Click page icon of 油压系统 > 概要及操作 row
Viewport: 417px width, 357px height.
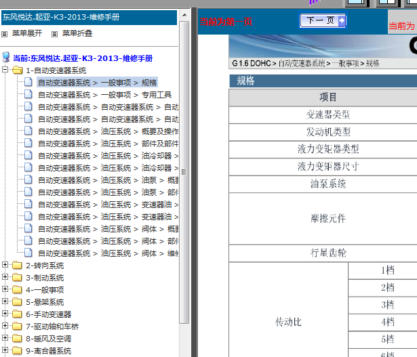point(28,131)
